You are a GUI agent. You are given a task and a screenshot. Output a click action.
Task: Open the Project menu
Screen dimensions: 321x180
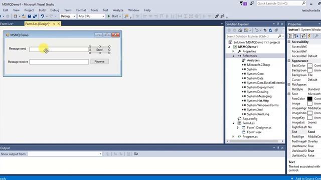click(x=29, y=10)
